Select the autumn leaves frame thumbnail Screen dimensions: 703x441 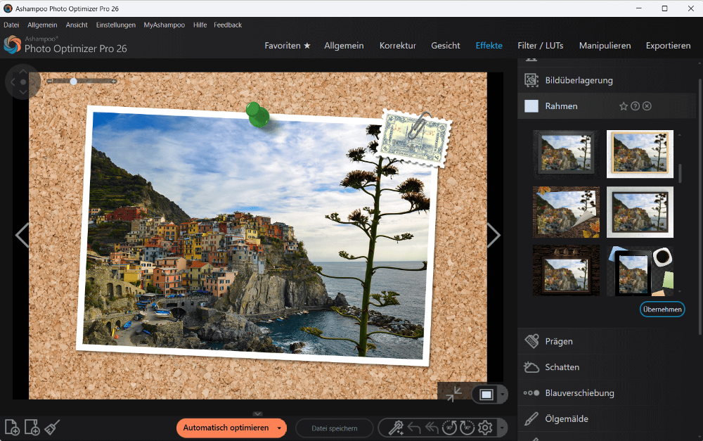coord(566,212)
